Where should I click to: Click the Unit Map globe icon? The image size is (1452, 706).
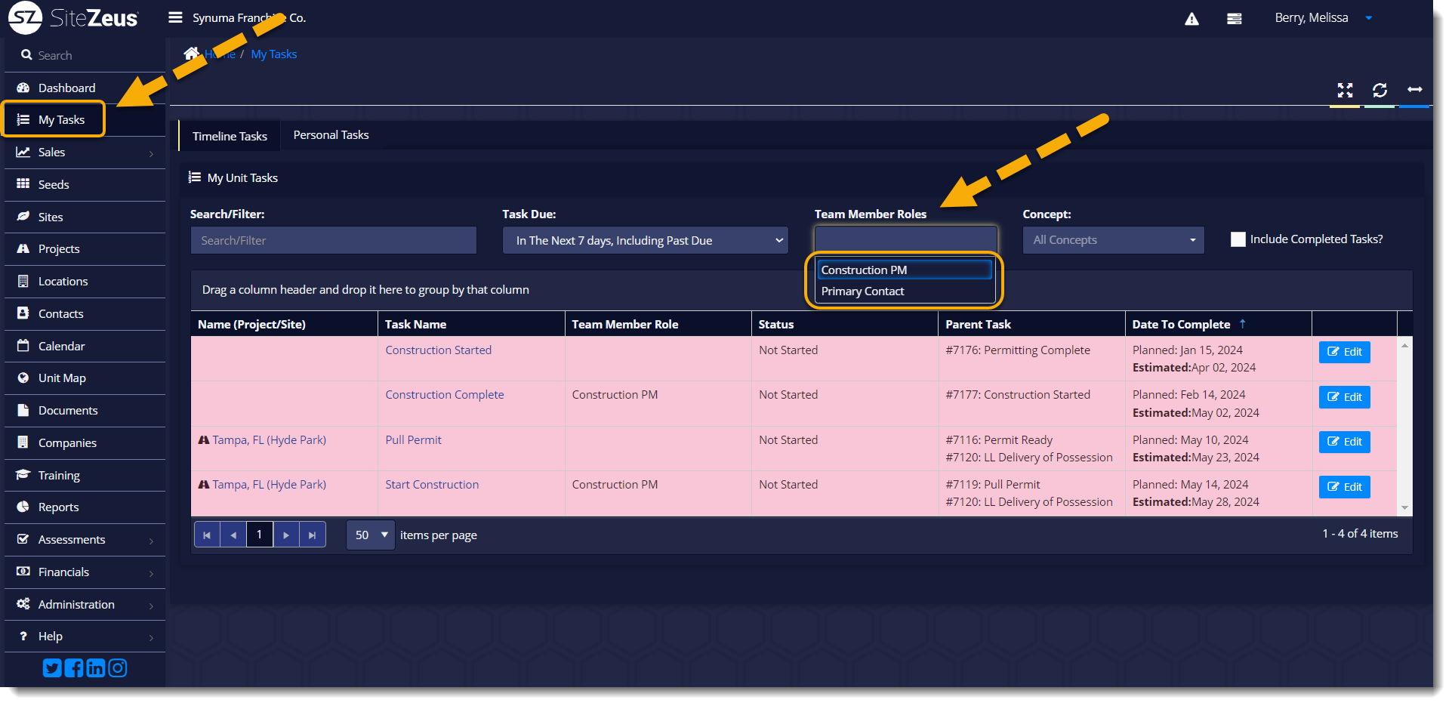point(23,378)
